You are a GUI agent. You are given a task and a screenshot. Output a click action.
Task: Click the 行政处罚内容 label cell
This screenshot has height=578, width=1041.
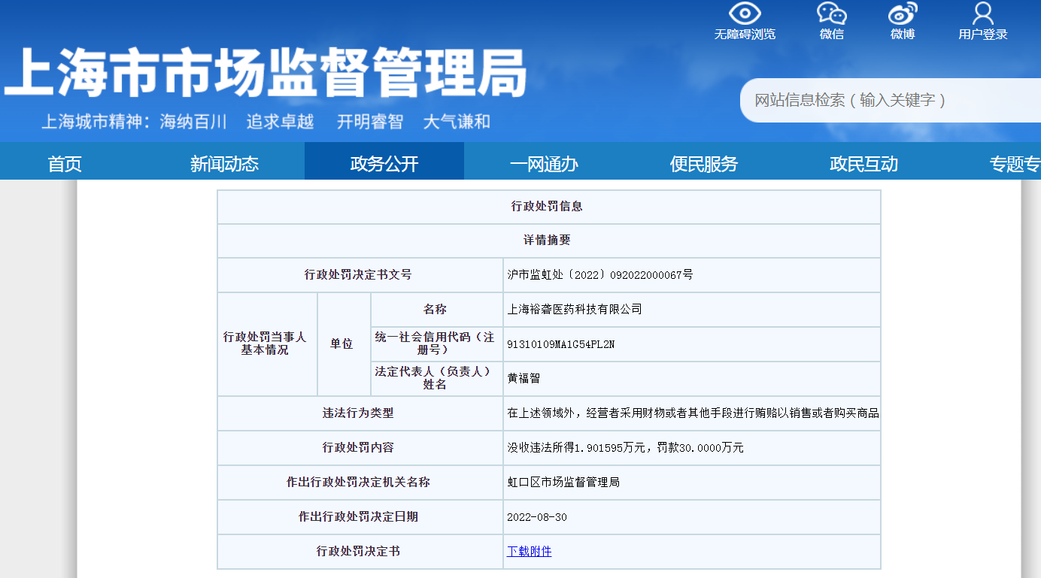[360, 447]
